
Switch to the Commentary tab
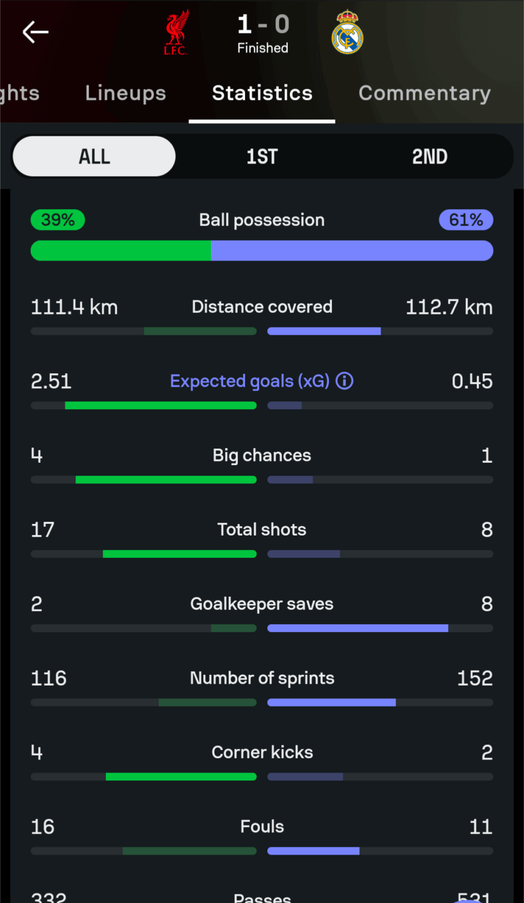[x=424, y=93]
